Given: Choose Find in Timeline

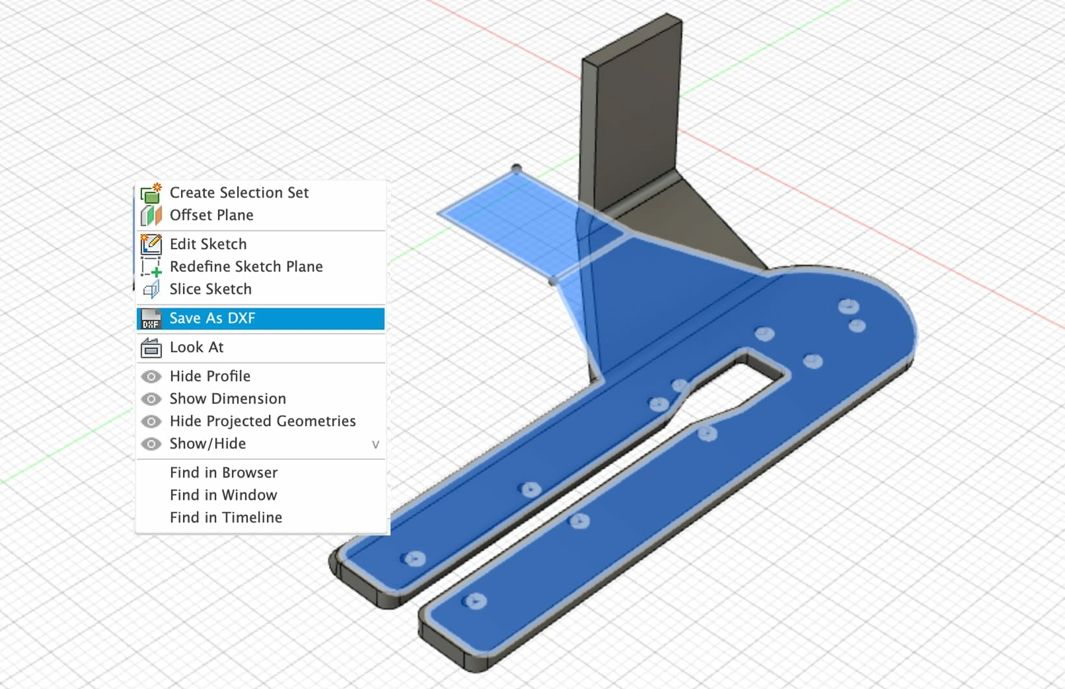Looking at the screenshot, I should [x=226, y=517].
